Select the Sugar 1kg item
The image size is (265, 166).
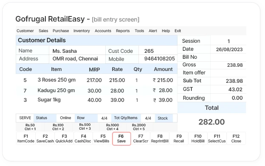[49, 100]
